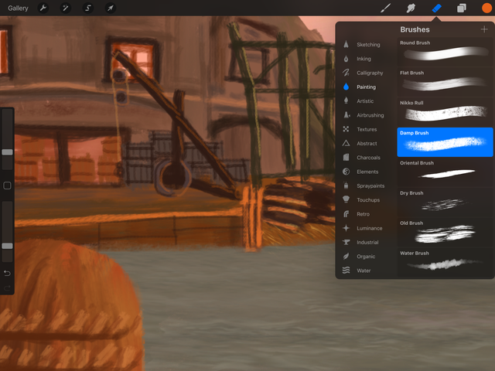The height and width of the screenshot is (371, 495).
Task: Select the Dry Brush
Action: coord(445,203)
